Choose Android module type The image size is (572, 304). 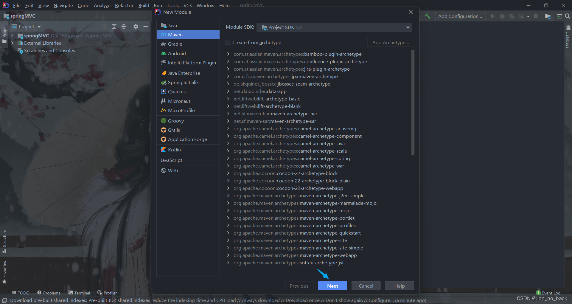tap(188, 53)
